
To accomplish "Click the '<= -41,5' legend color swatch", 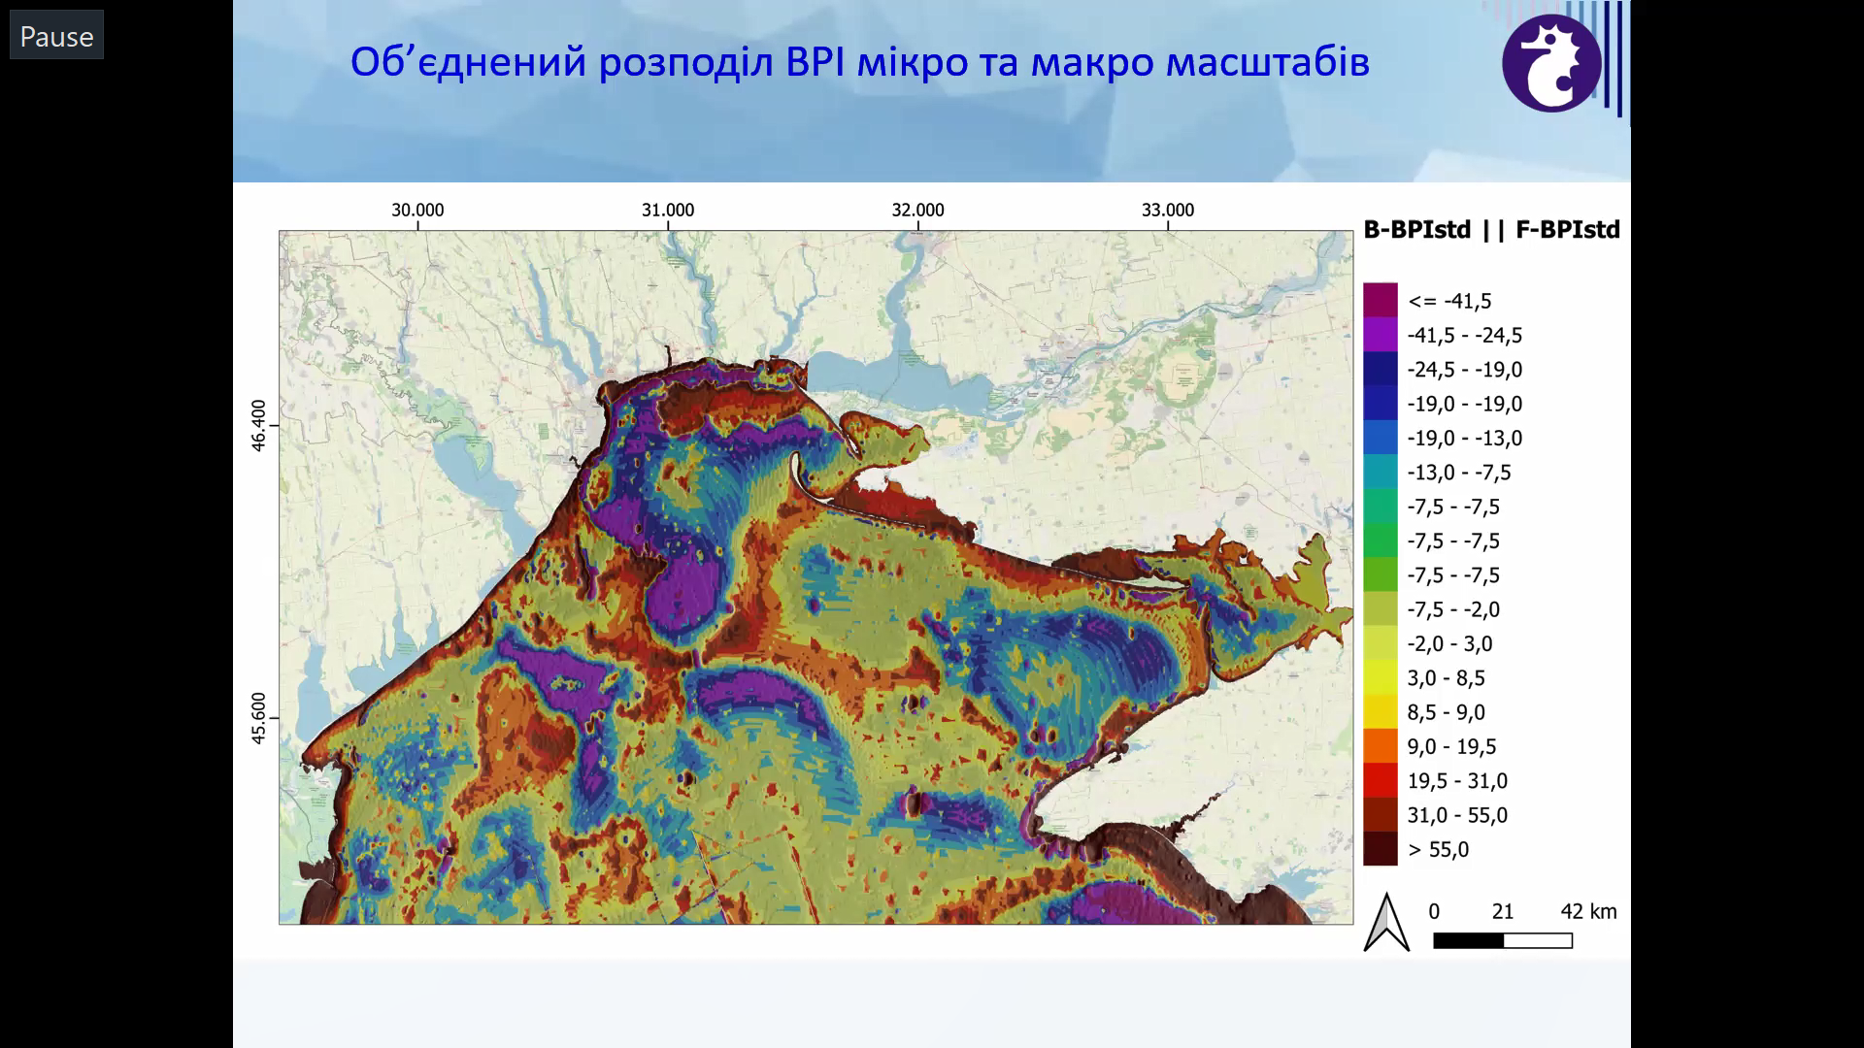I will [1380, 300].
